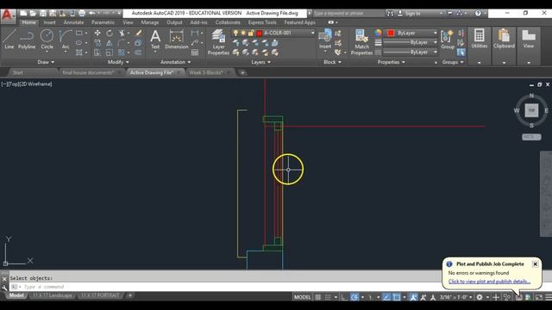
Task: Toggle layer freeze sun icon
Action: click(x=243, y=33)
